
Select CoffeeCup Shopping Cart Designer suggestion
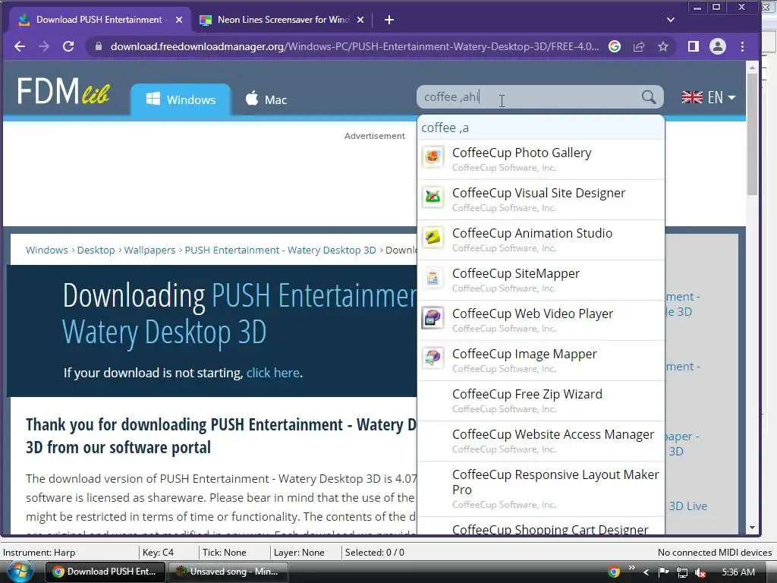(540, 527)
